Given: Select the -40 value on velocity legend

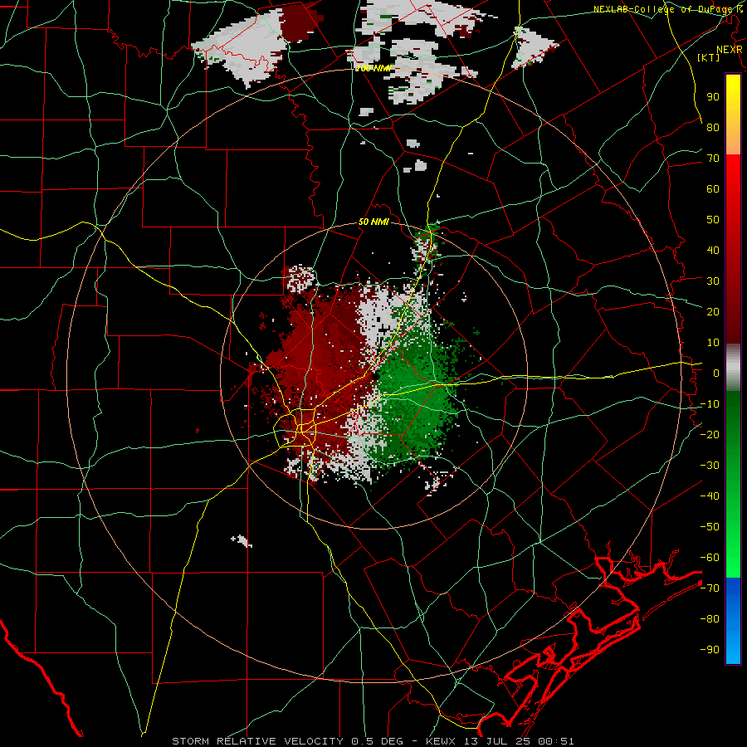Looking at the screenshot, I should pyautogui.click(x=710, y=496).
